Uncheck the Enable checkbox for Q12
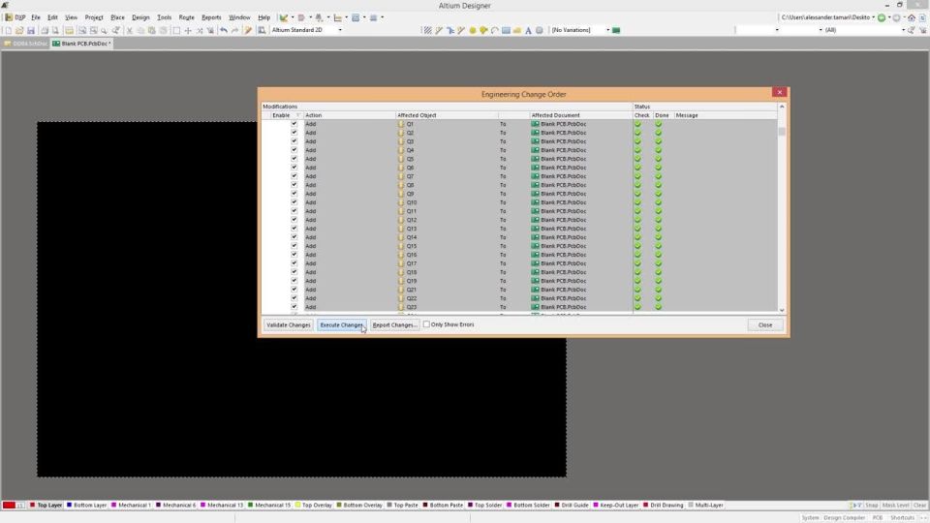930x523 pixels. [x=294, y=220]
